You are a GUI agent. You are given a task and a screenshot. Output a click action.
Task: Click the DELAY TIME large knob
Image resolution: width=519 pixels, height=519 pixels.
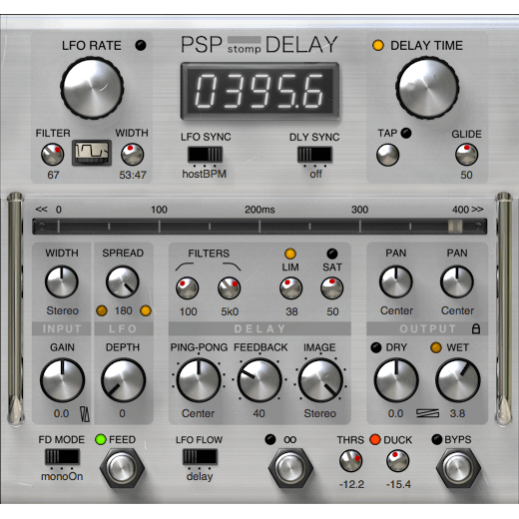pos(427,88)
